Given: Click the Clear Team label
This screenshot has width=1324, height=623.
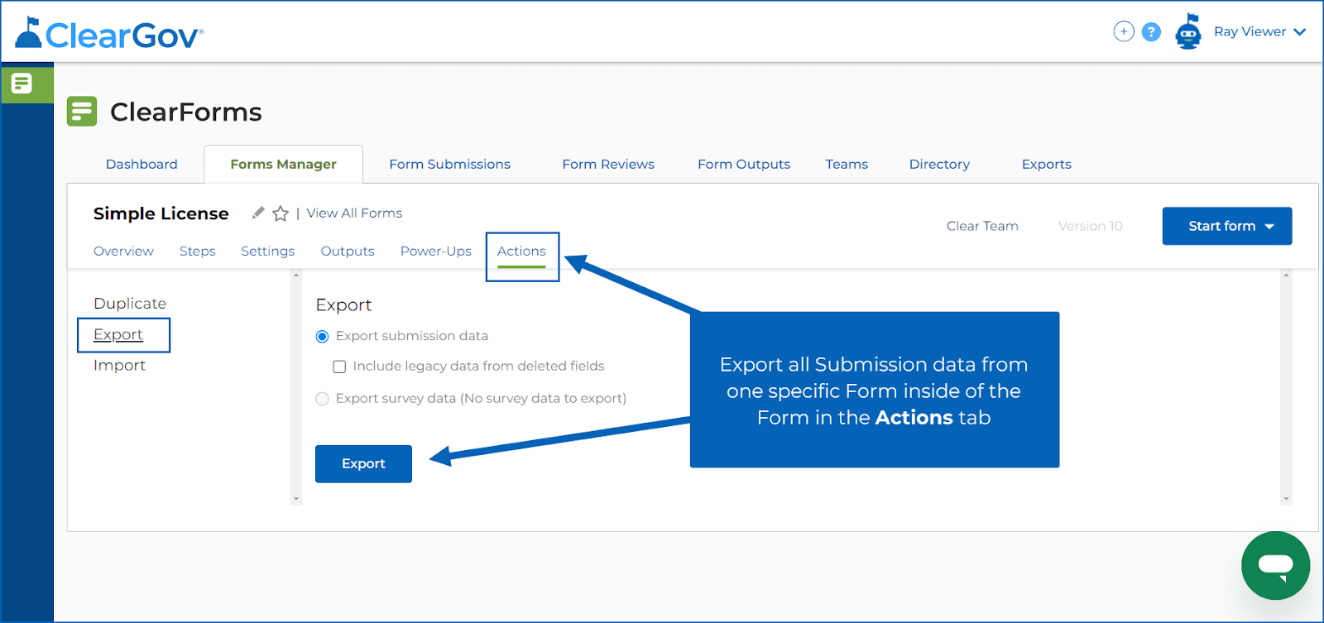Looking at the screenshot, I should click(x=982, y=226).
